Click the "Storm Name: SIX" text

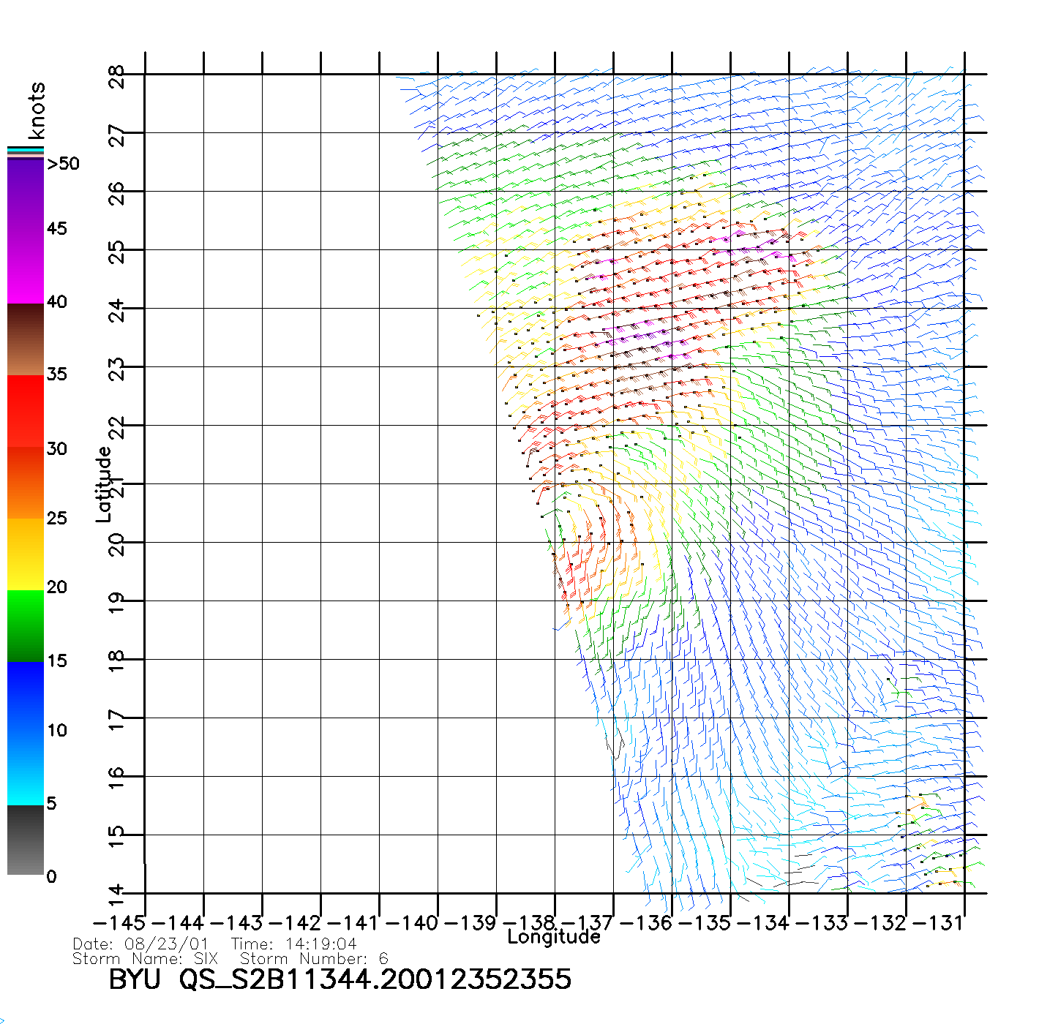pyautogui.click(x=145, y=958)
